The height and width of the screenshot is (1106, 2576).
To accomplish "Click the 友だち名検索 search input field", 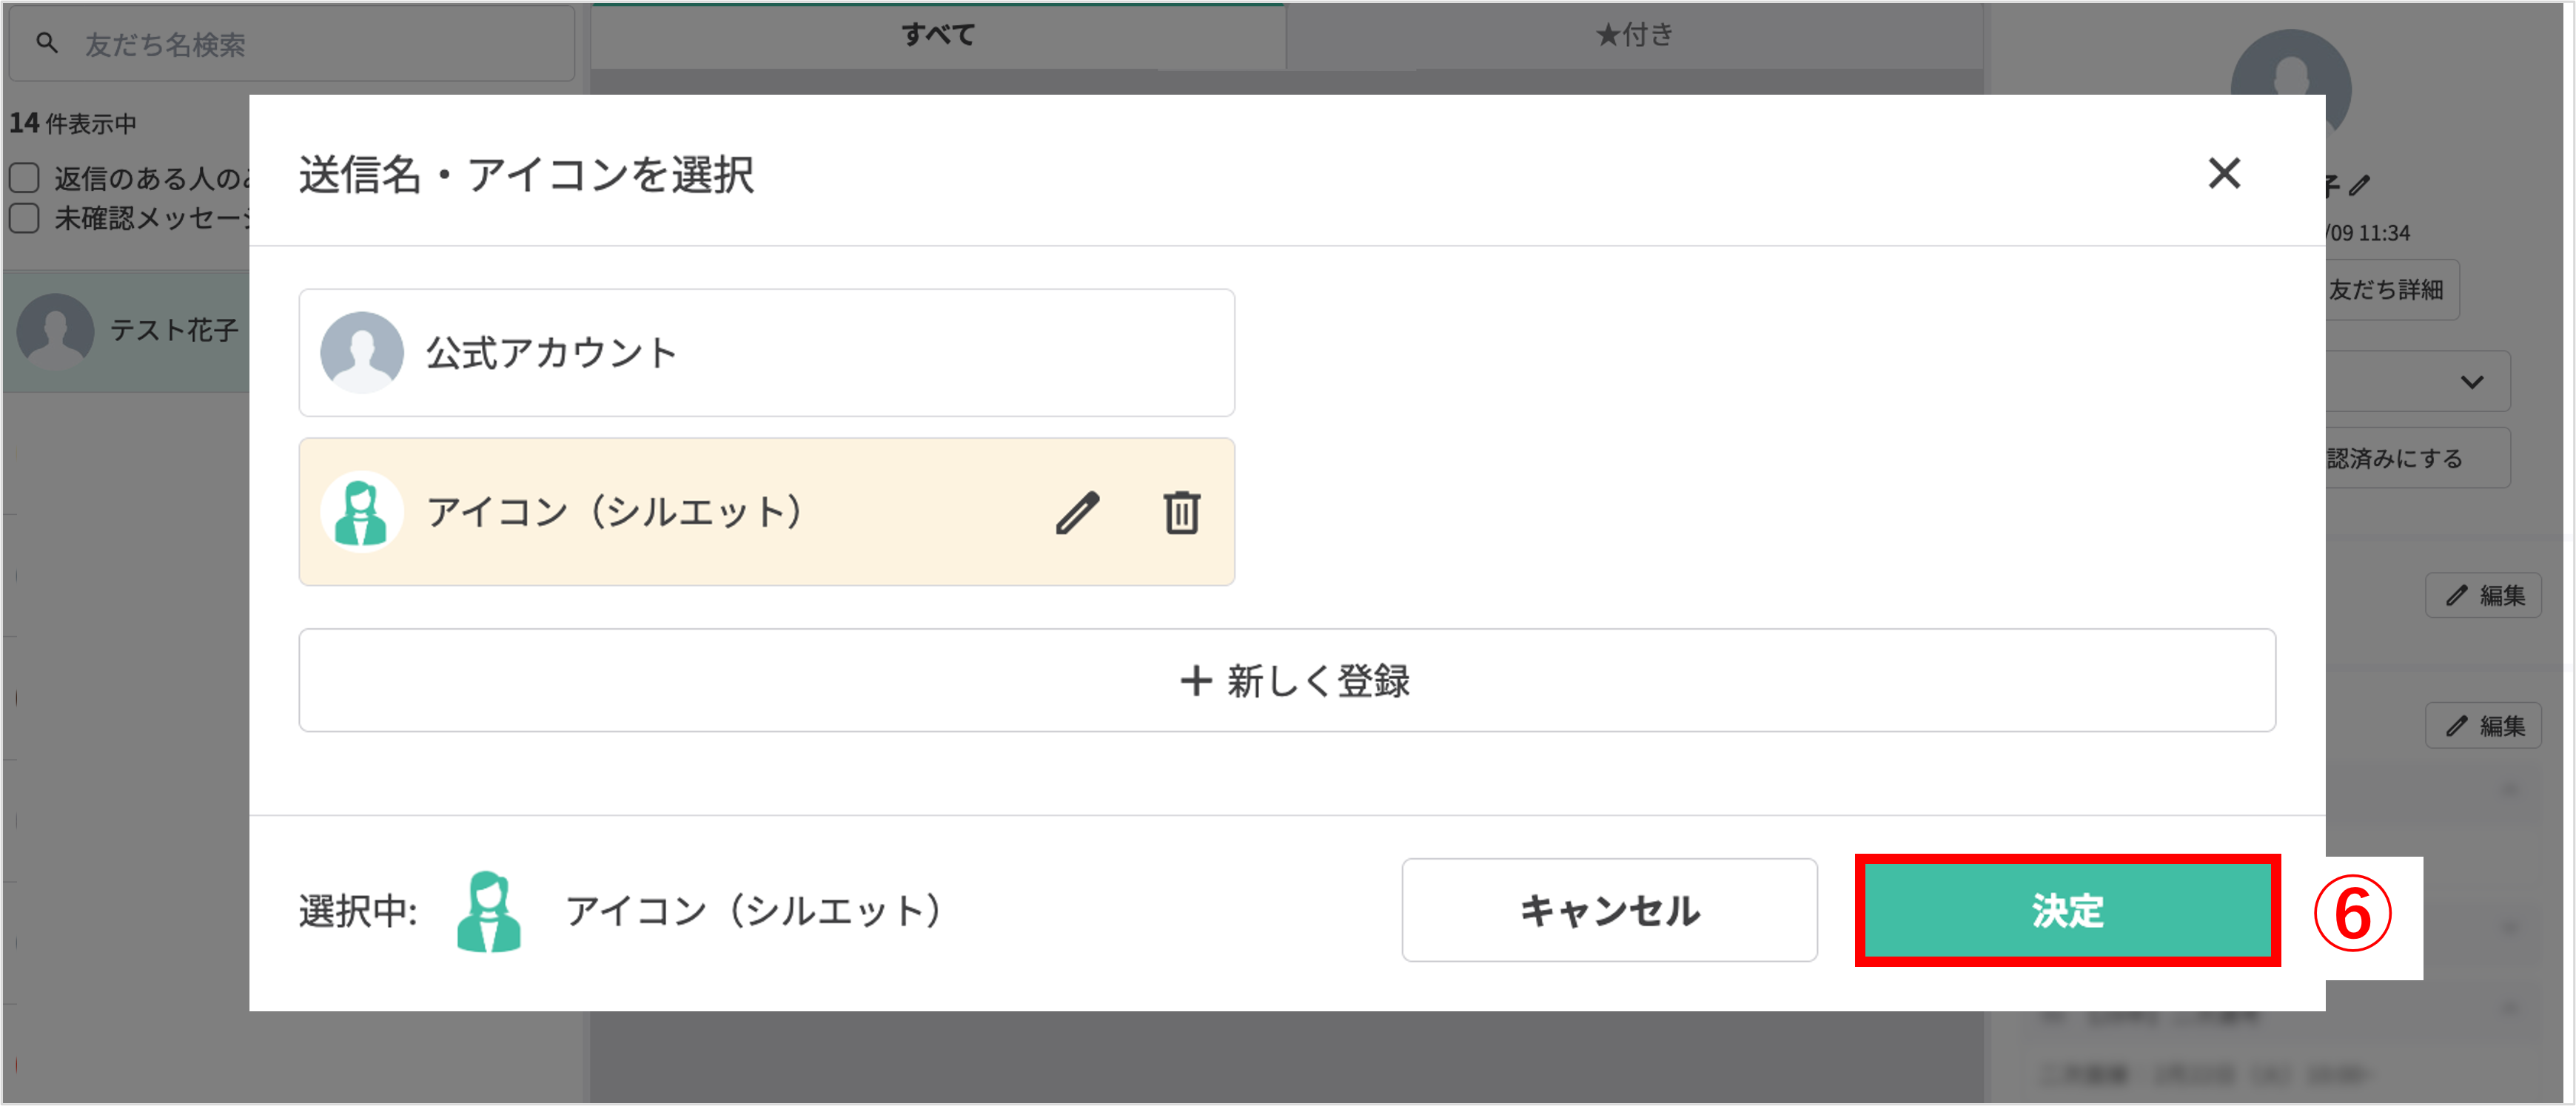I will pyautogui.click(x=300, y=43).
